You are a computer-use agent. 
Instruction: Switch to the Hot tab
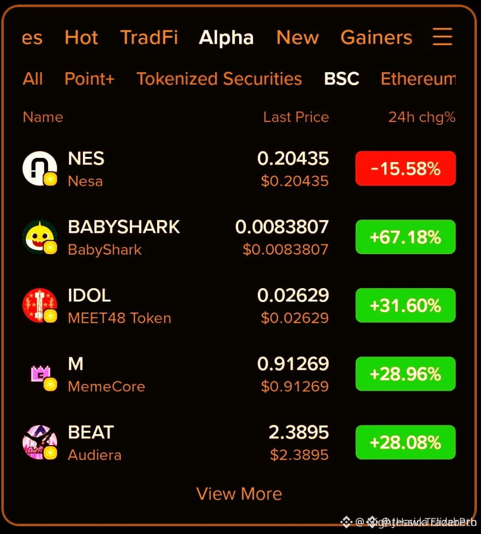[81, 37]
